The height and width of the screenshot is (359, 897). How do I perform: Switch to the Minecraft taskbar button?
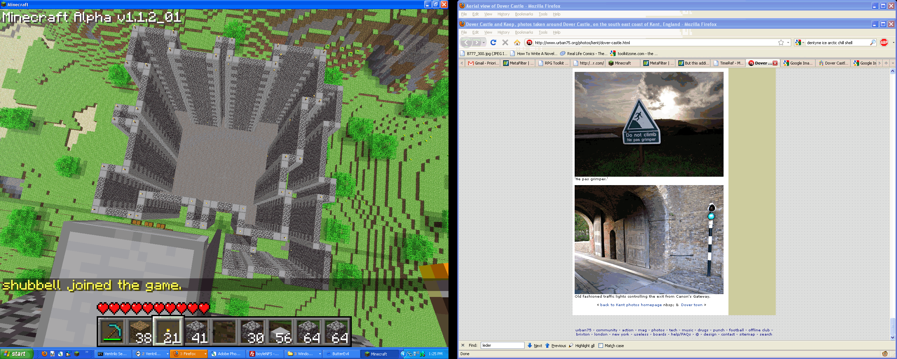tap(379, 354)
